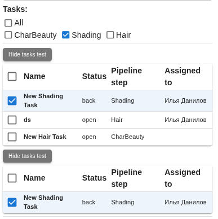Click Assigned to header in second table
218x219 pixels.
tap(183, 178)
